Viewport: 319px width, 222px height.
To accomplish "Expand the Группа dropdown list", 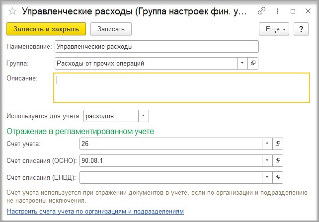I will point(242,63).
